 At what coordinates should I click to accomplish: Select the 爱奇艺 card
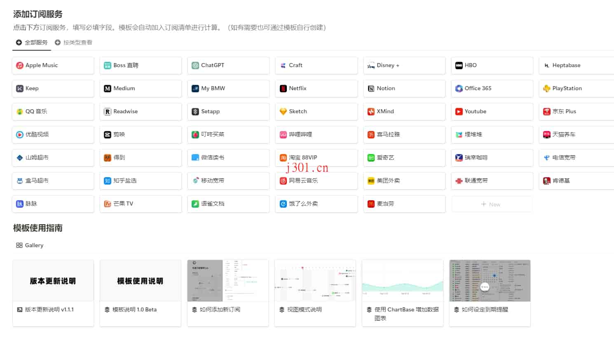click(x=404, y=158)
